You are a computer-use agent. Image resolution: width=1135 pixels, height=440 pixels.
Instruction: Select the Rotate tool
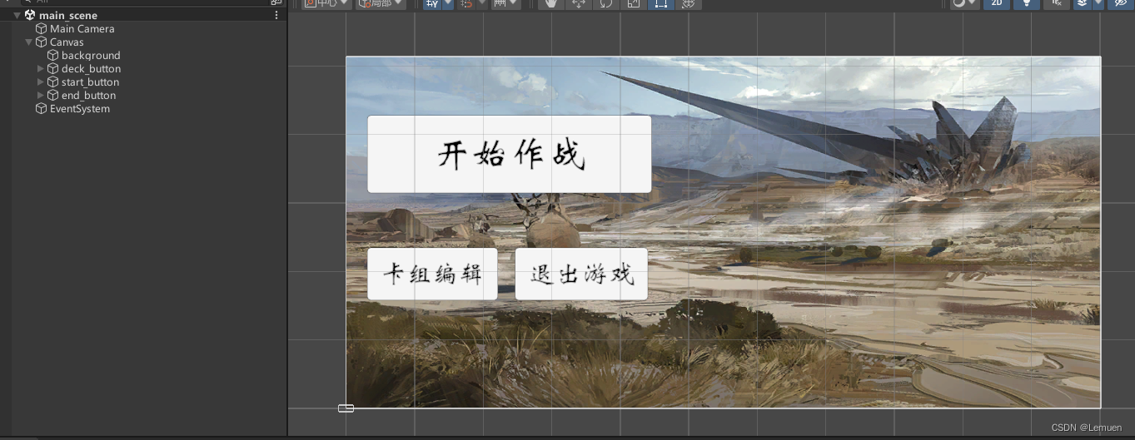click(x=605, y=3)
